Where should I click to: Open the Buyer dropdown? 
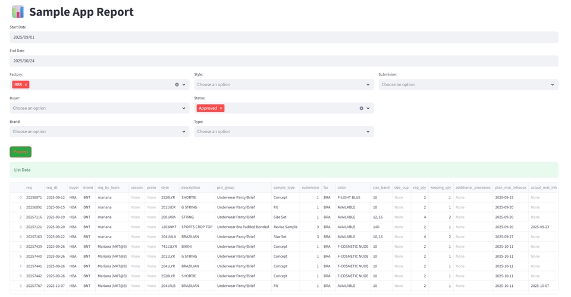pyautogui.click(x=99, y=108)
